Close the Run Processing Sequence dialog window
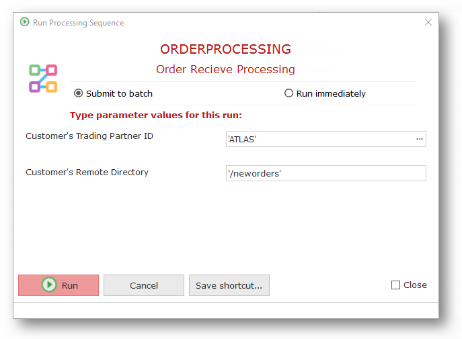Image resolution: width=462 pixels, height=339 pixels. click(428, 22)
